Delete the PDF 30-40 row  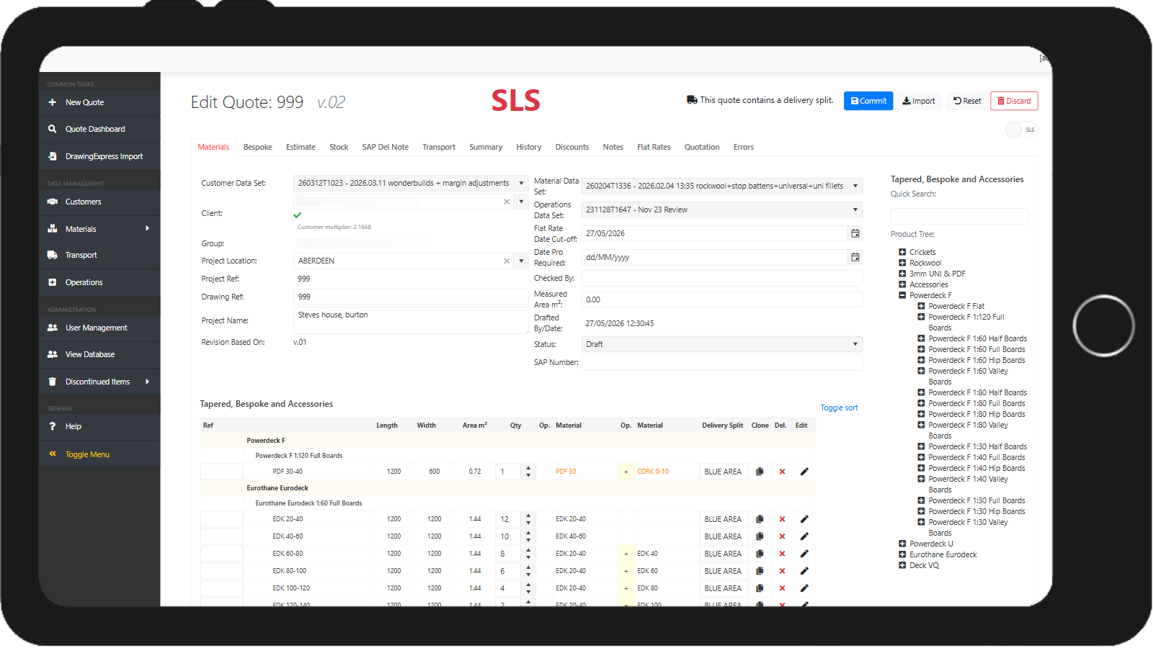pos(782,472)
